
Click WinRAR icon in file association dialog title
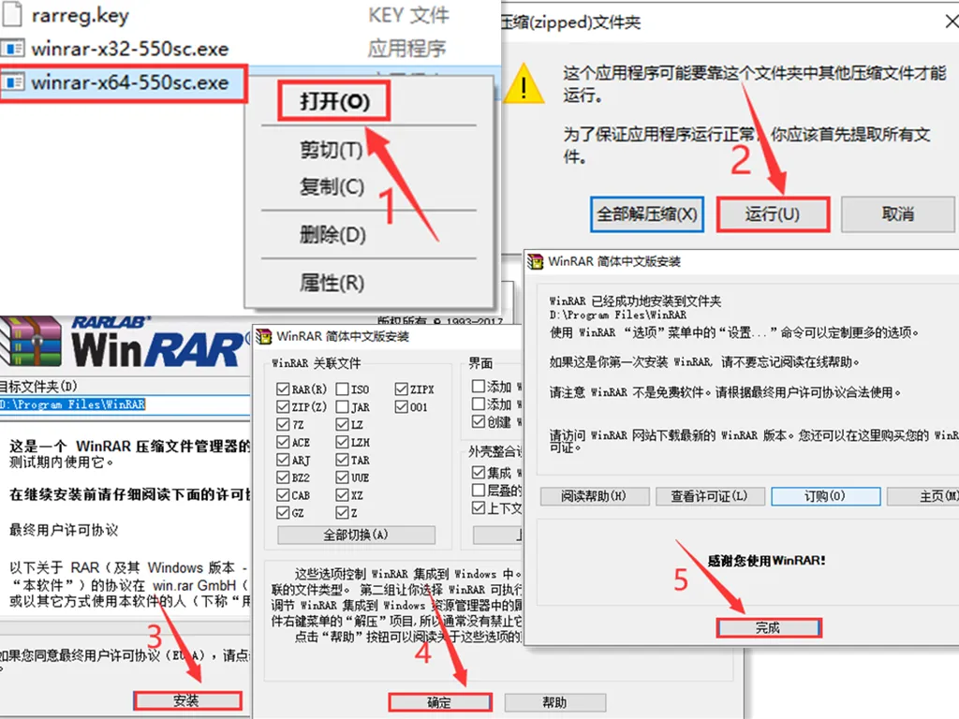[x=264, y=336]
